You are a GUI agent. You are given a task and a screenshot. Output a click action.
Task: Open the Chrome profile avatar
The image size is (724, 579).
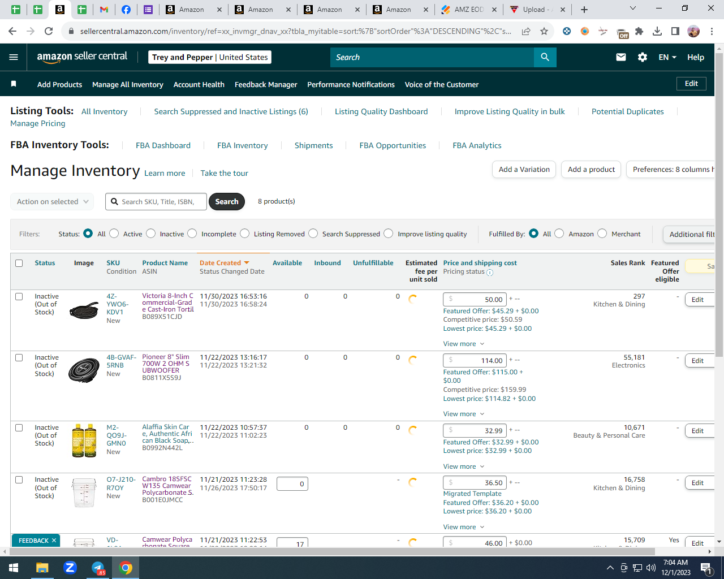[693, 31]
